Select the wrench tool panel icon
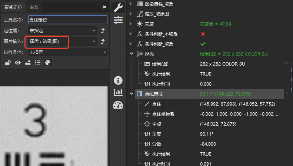293x166 pixels. (x=118, y=8)
